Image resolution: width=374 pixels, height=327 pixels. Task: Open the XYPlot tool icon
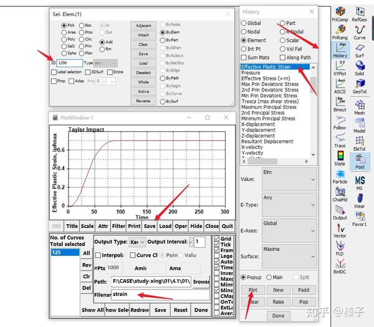[x=340, y=69]
